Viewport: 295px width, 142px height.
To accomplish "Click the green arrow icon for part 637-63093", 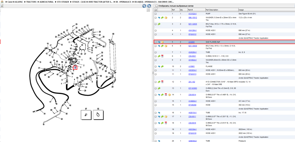I will pyautogui.click(x=159, y=88).
